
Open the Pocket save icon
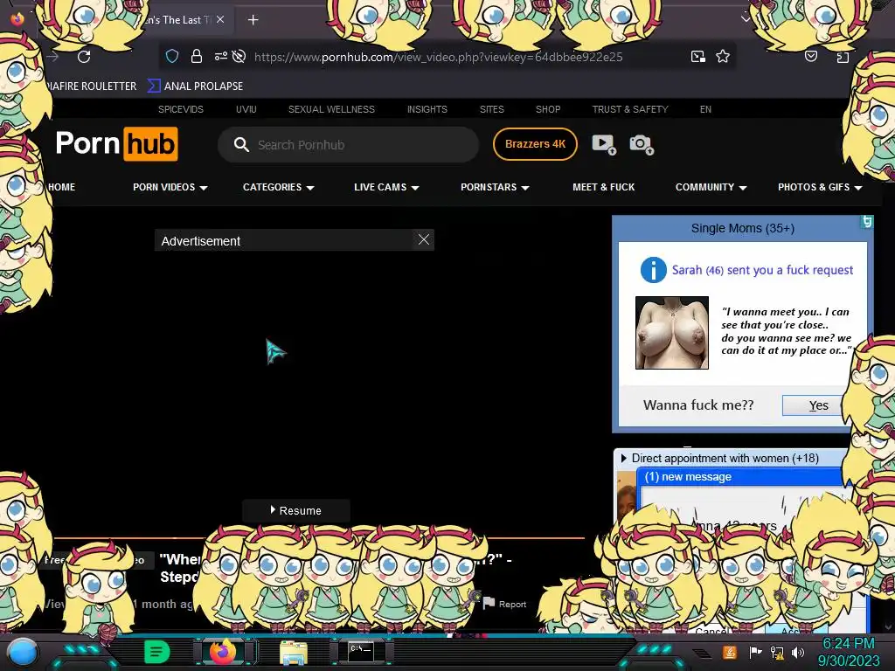pyautogui.click(x=810, y=56)
